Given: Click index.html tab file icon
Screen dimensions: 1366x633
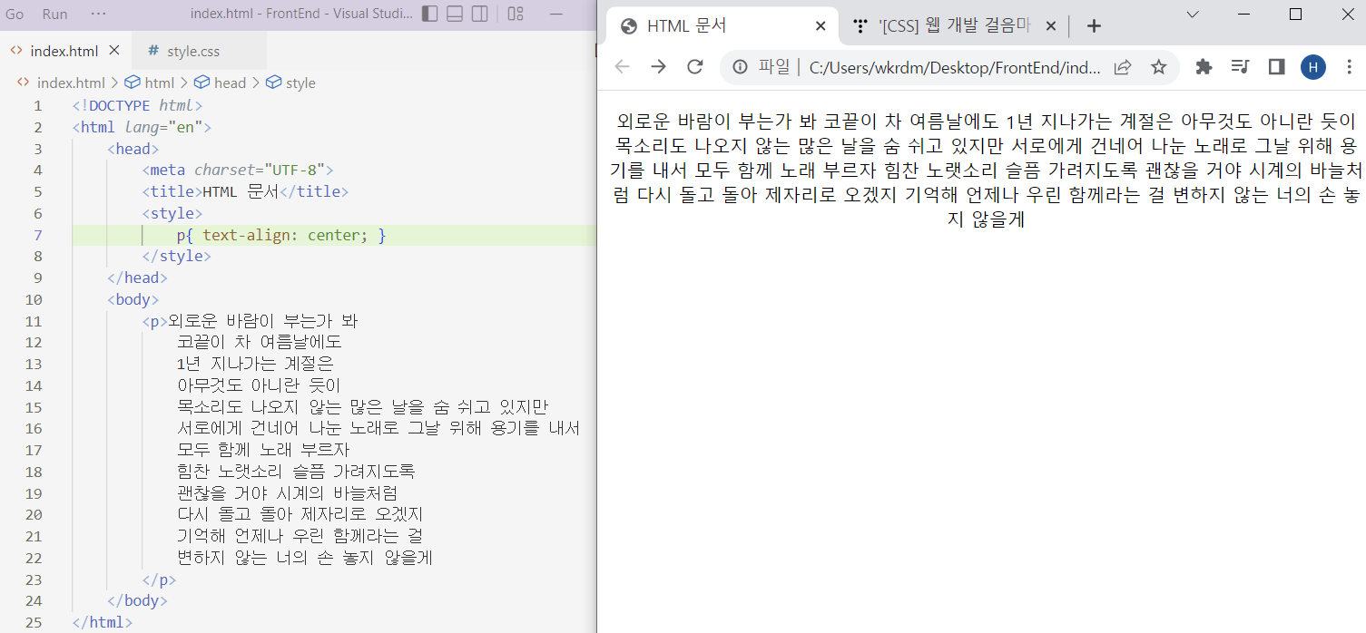Looking at the screenshot, I should click(x=16, y=50).
